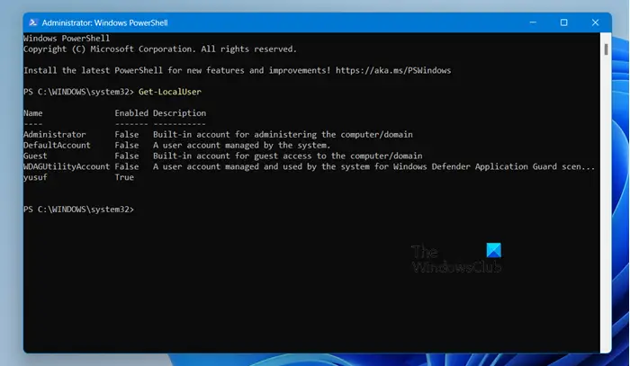This screenshot has height=366, width=630.
Task: Minimize the PowerShell window
Action: point(533,22)
